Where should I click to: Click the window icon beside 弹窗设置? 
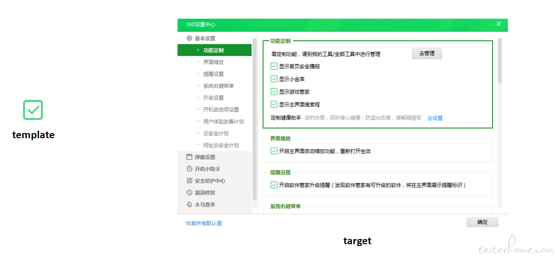point(189,157)
